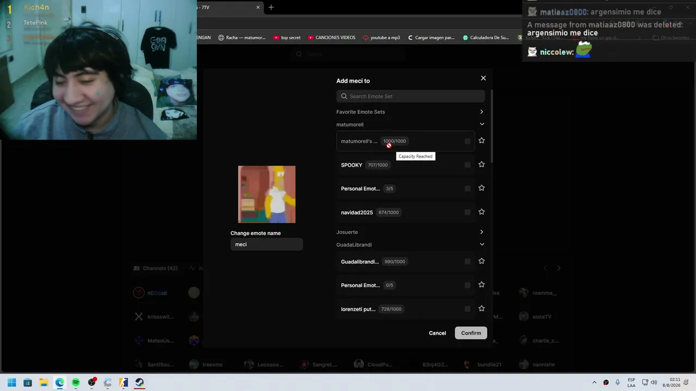
Task: Click the Search Emote Set field
Action: 411,96
